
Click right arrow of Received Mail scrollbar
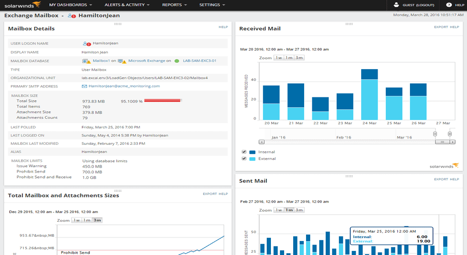point(453,142)
